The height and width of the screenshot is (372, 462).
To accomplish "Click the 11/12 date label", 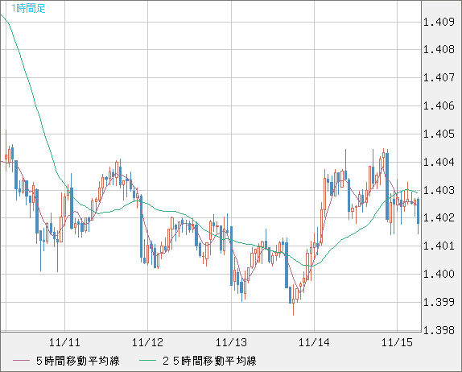I will (x=147, y=342).
